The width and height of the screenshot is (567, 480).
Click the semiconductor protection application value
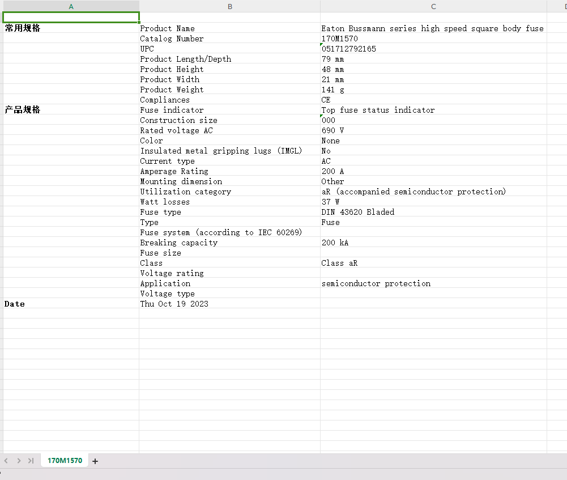(x=433, y=283)
